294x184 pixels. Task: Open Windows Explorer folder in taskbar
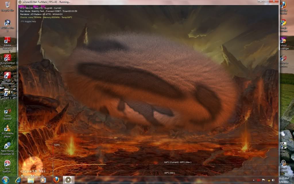(31, 180)
